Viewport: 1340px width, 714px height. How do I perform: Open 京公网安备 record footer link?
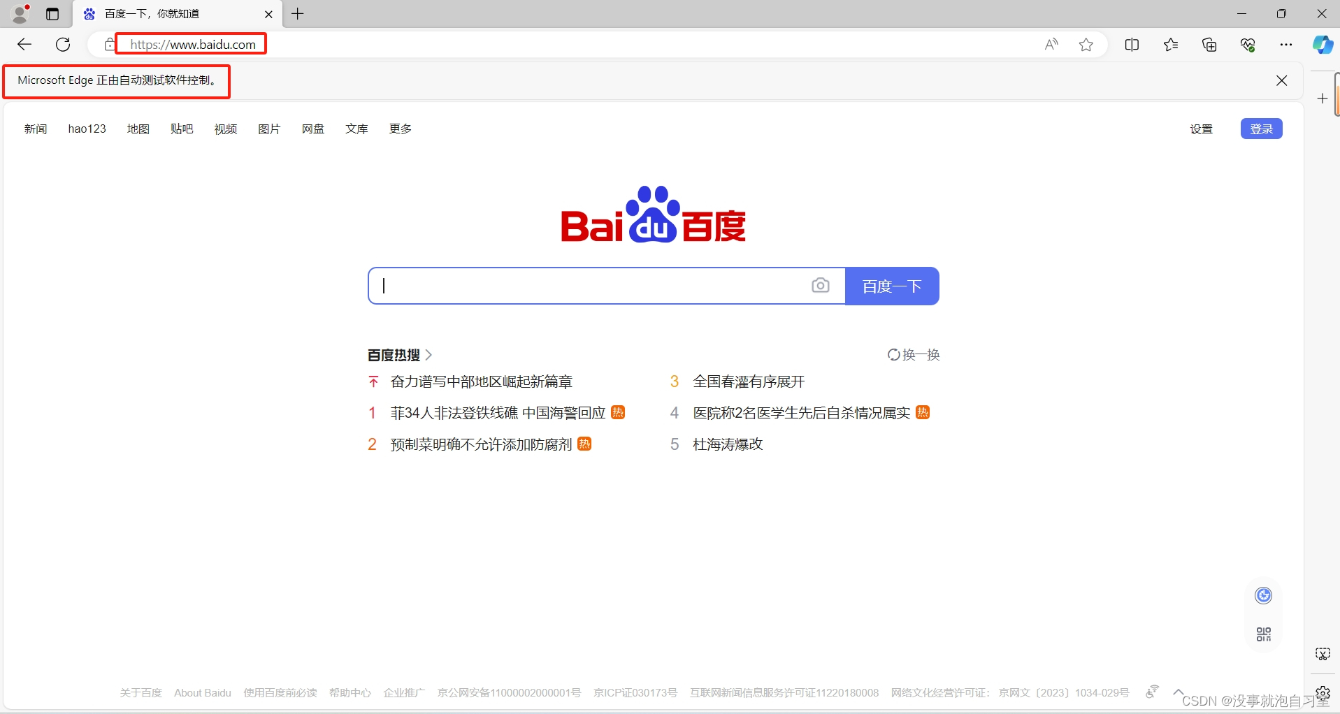(509, 693)
